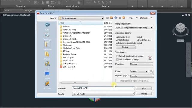The width and height of the screenshot is (192, 108).
Task: Click the Opzioni... button
Action: pyautogui.click(x=126, y=47)
